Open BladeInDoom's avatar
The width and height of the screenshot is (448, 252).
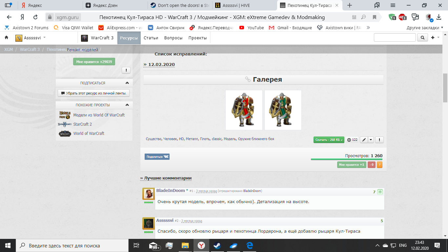(x=149, y=194)
